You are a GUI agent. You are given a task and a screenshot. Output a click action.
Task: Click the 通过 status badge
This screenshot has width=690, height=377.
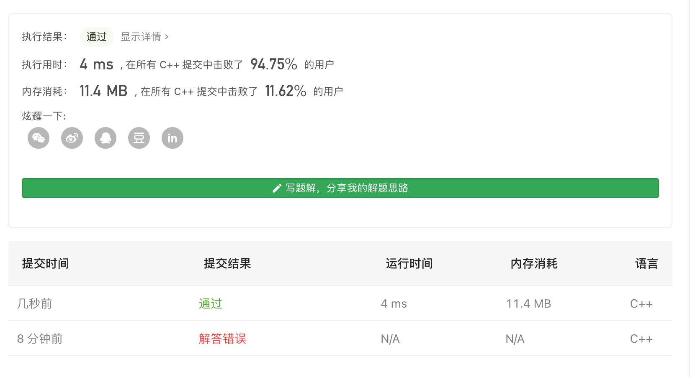point(97,37)
